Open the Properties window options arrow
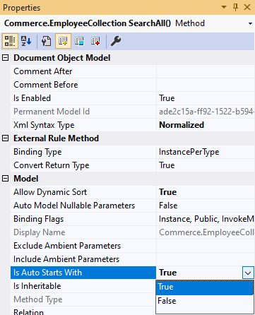The image size is (255, 315). click(x=224, y=7)
